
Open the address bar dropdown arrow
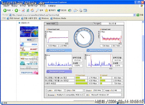click(x=134, y=15)
